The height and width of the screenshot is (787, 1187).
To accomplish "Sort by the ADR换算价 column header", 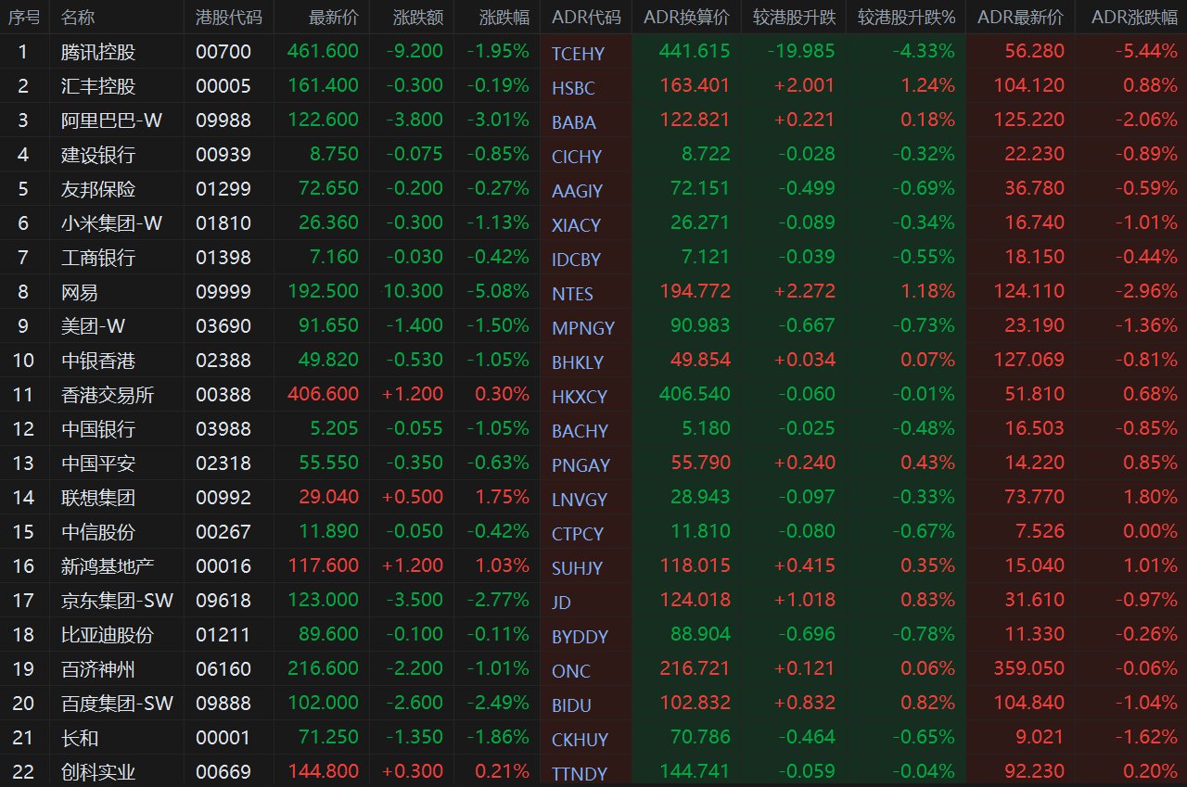I will [687, 17].
